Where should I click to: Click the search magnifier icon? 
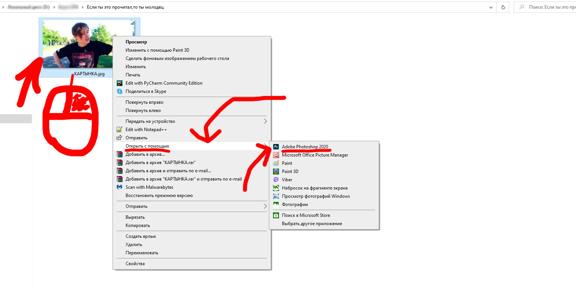pos(522,7)
